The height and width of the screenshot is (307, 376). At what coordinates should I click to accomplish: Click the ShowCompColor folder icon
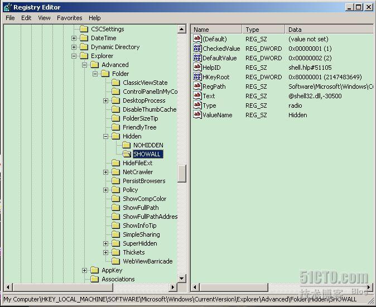[x=116, y=199]
